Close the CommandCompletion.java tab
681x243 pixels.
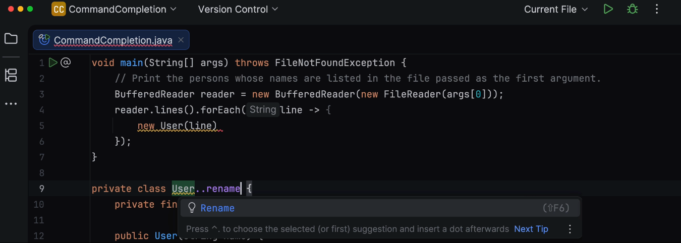tap(181, 39)
